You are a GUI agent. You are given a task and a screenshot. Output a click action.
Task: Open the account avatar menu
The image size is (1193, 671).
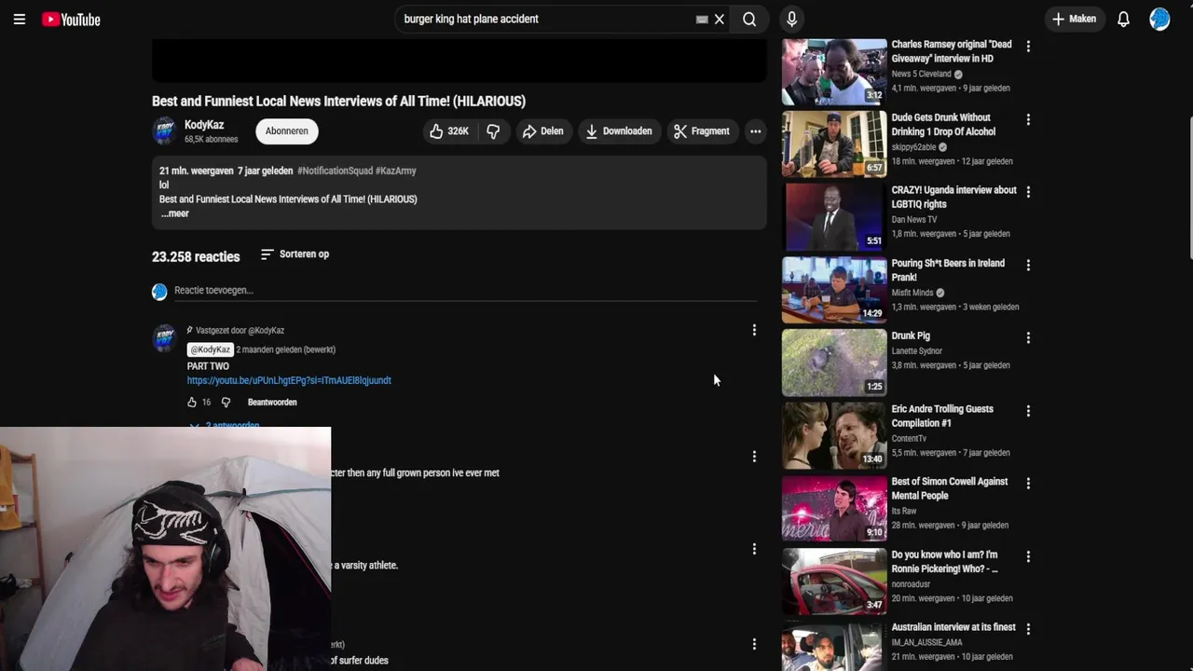point(1159,19)
